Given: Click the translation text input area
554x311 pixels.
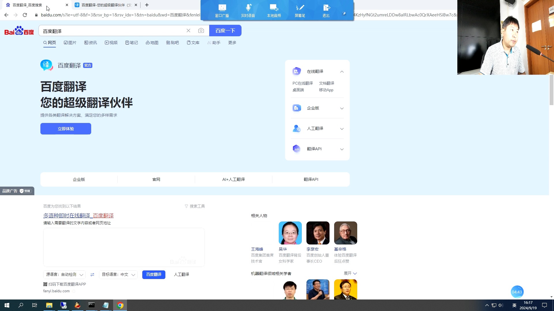Looking at the screenshot, I should tap(124, 247).
